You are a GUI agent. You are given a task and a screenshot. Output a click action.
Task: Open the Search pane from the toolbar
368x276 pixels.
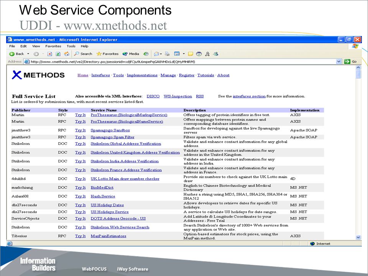point(83,54)
